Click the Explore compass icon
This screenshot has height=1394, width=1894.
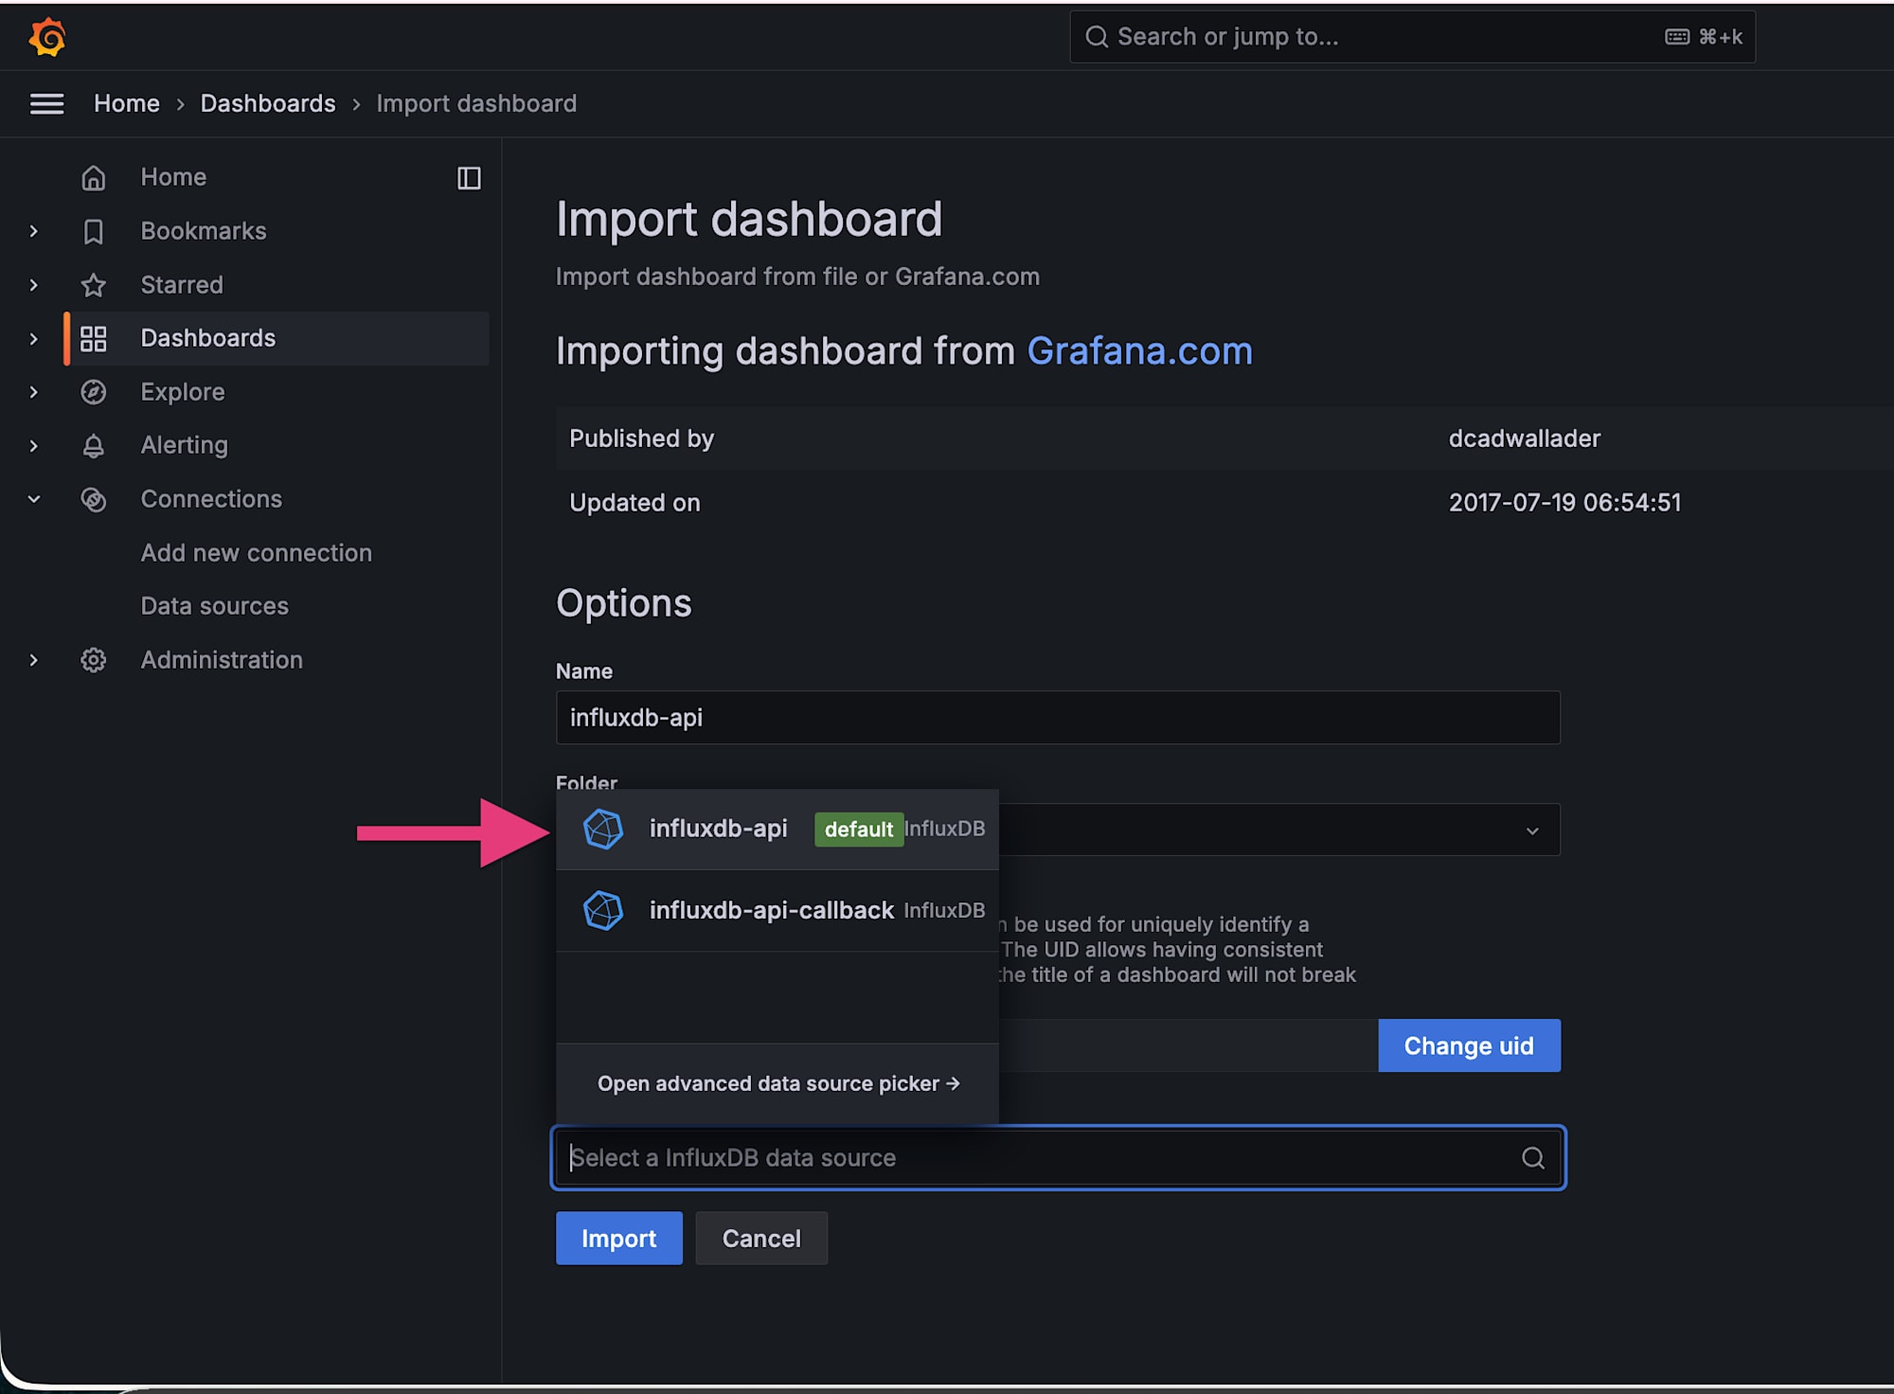click(93, 392)
